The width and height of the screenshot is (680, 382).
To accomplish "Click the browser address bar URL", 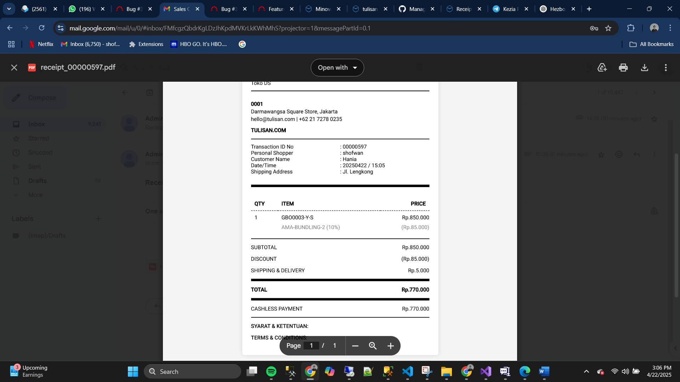I will pyautogui.click(x=220, y=28).
